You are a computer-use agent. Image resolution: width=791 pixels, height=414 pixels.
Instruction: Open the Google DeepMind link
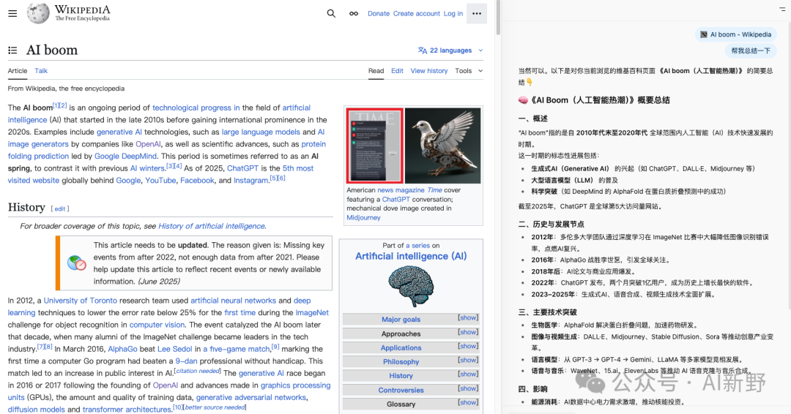point(126,156)
